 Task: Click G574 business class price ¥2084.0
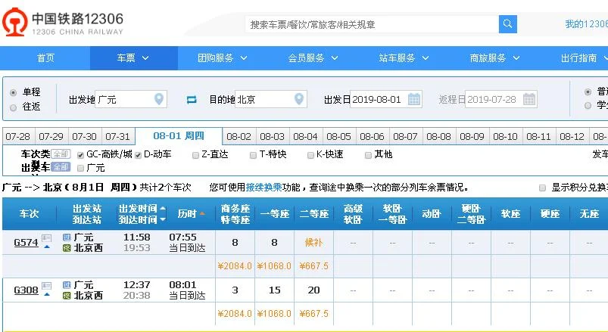(x=235, y=266)
